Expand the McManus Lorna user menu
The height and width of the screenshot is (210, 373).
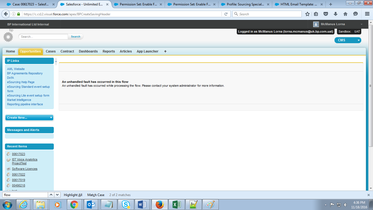point(362,24)
